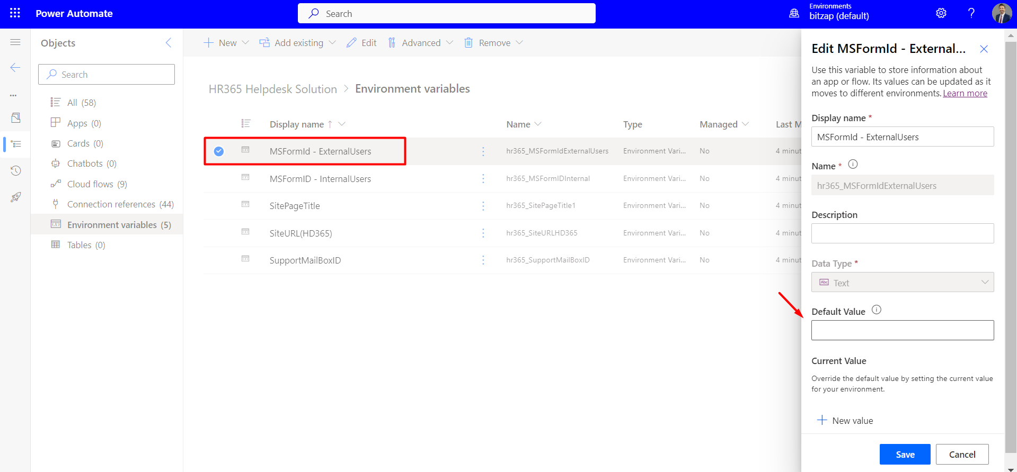The height and width of the screenshot is (472, 1017).
Task: Click the Remove trash toolbar button
Action: pyautogui.click(x=488, y=43)
